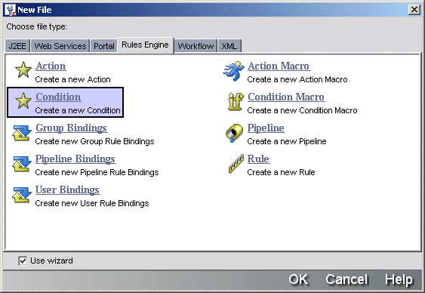Image resolution: width=425 pixels, height=293 pixels.
Task: Click 'Create a new Action Macro' text
Action: pos(297,79)
